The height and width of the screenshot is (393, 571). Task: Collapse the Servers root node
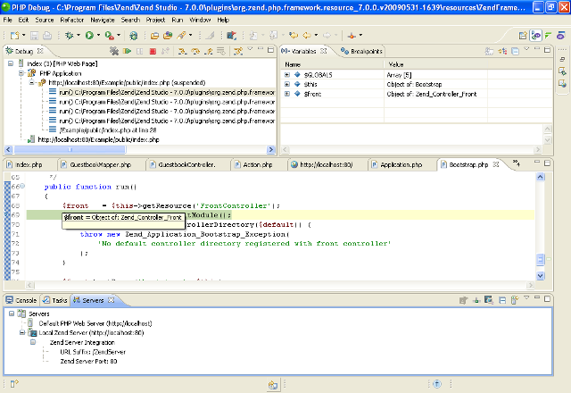[12, 314]
